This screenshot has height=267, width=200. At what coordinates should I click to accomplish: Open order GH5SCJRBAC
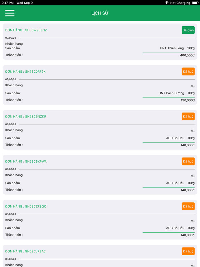coord(25,252)
